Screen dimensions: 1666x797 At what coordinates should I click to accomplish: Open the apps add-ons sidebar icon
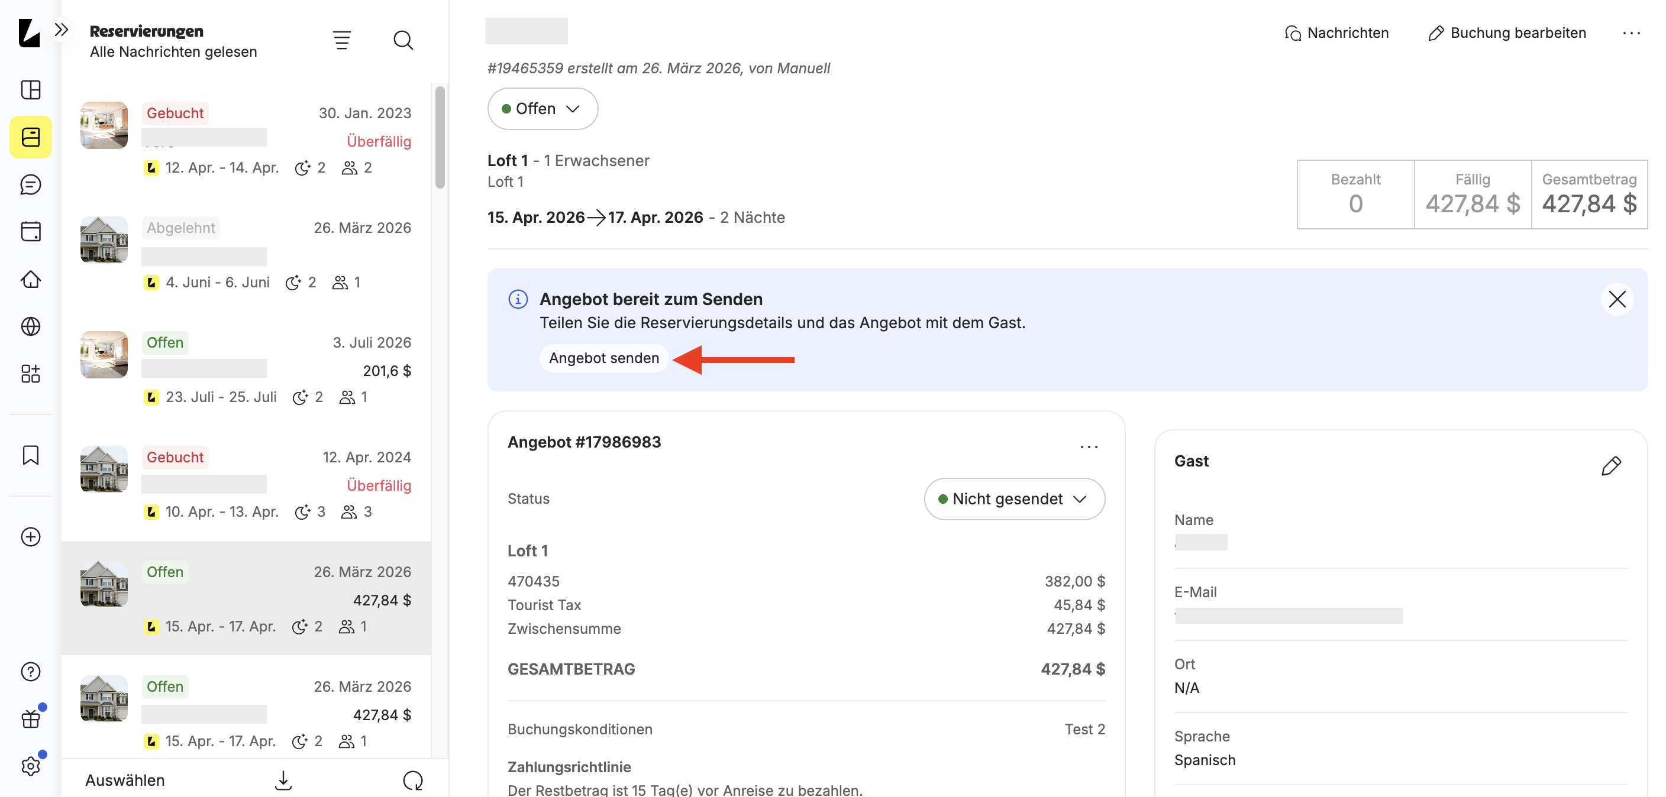point(30,374)
